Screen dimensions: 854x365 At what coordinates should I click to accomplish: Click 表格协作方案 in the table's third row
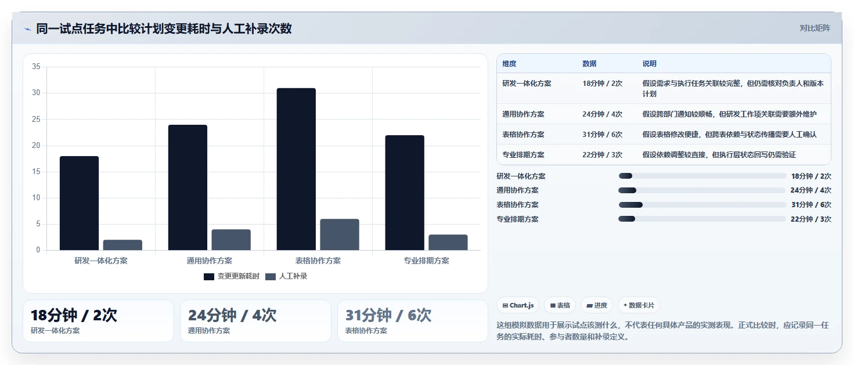pyautogui.click(x=523, y=135)
